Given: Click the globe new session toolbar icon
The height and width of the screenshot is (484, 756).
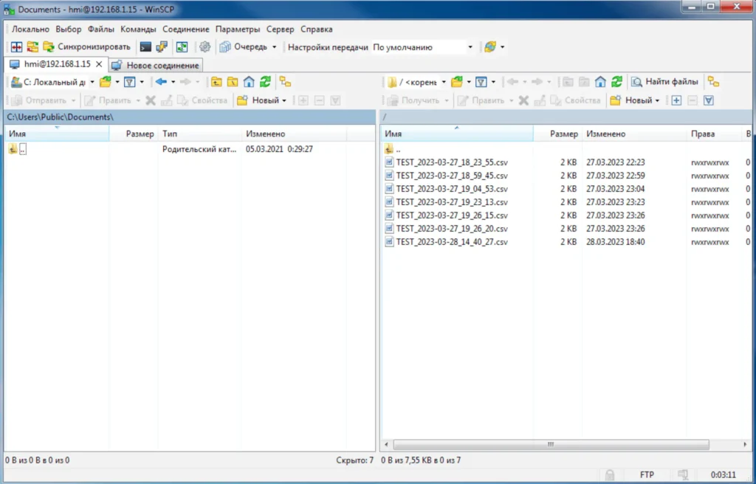Looking at the screenshot, I should [x=490, y=46].
